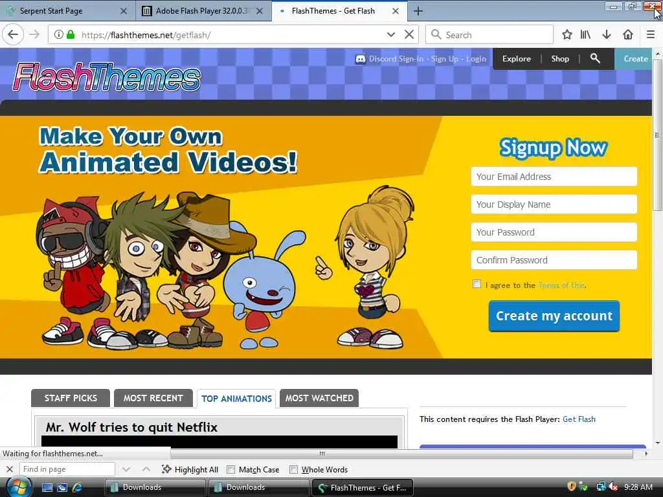Screen dimensions: 663x497
Task: Click the FlashThemes logo
Action: pyautogui.click(x=107, y=77)
